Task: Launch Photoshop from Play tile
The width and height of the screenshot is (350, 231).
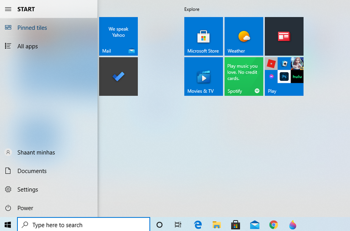Action: (x=284, y=77)
